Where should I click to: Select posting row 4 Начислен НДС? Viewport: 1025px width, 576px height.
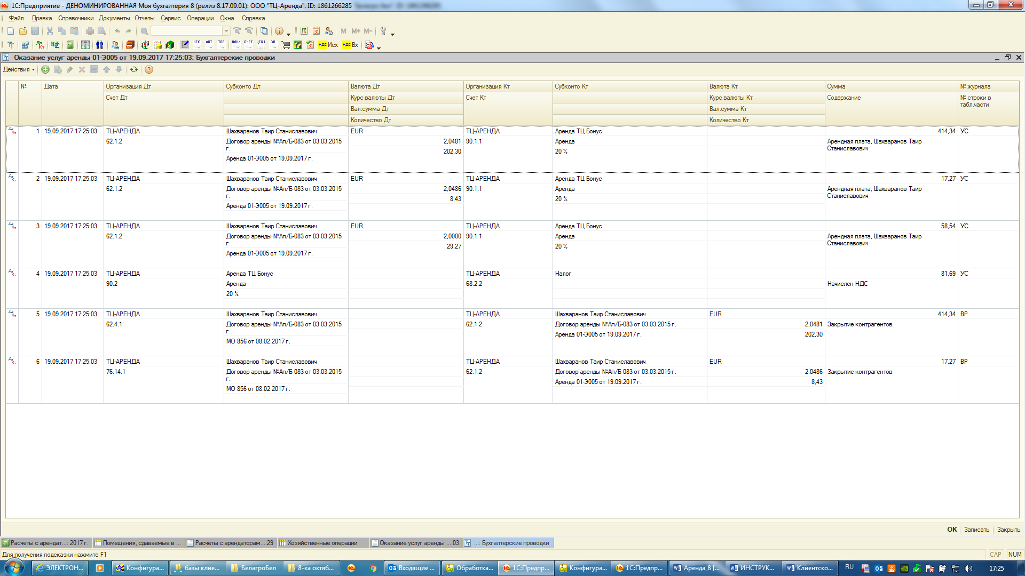pyautogui.click(x=847, y=284)
